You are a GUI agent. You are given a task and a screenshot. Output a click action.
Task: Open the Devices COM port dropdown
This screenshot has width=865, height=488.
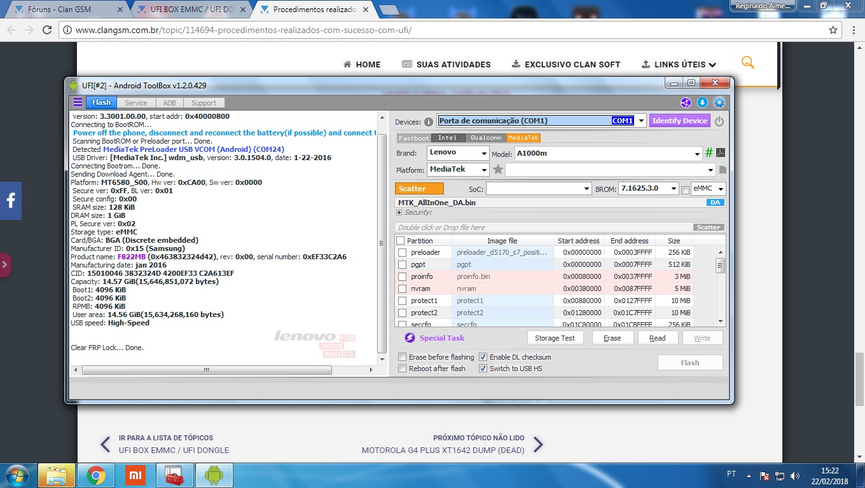pyautogui.click(x=641, y=121)
